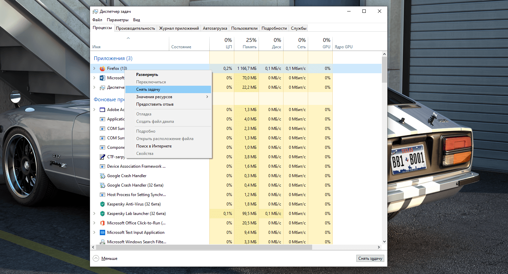Click the Device Association Framework icon
This screenshot has height=274, width=508.
click(x=102, y=166)
